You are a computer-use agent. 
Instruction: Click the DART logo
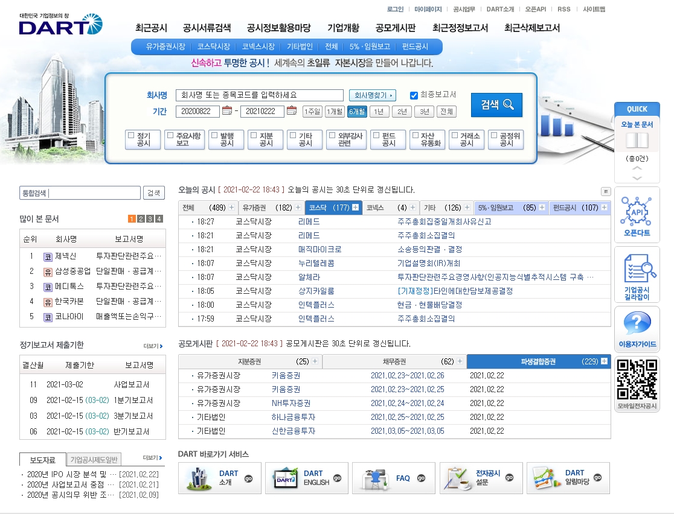pyautogui.click(x=60, y=24)
